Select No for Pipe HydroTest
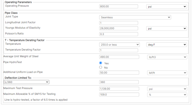Screen dimensions: 193x106 [x=101, y=67]
